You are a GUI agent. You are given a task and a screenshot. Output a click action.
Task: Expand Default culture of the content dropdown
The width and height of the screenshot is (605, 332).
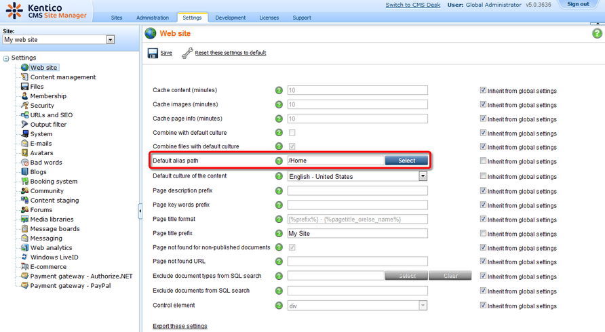point(423,176)
